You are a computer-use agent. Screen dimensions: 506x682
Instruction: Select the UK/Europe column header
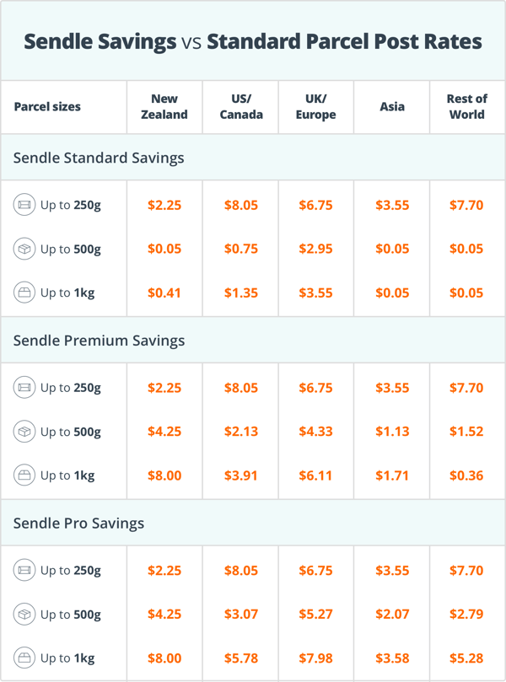point(316,106)
